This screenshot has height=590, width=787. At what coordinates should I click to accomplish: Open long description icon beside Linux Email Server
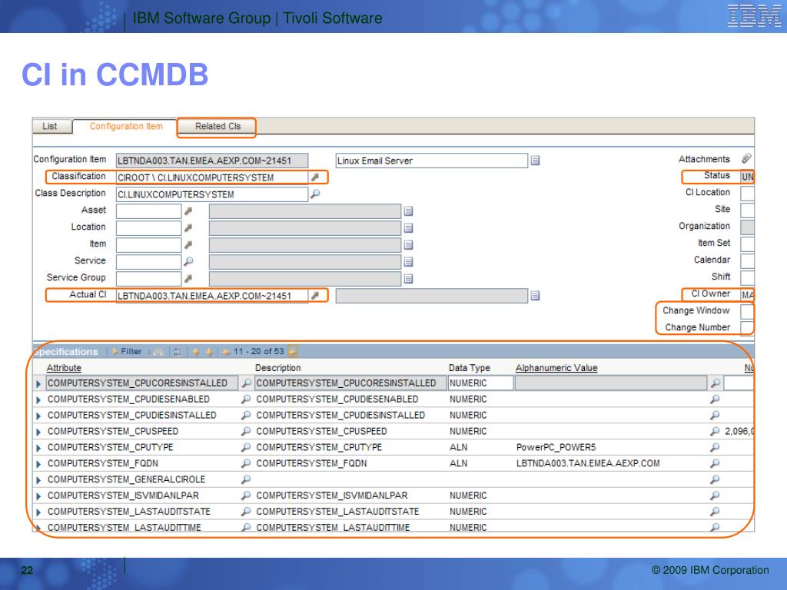(x=535, y=161)
